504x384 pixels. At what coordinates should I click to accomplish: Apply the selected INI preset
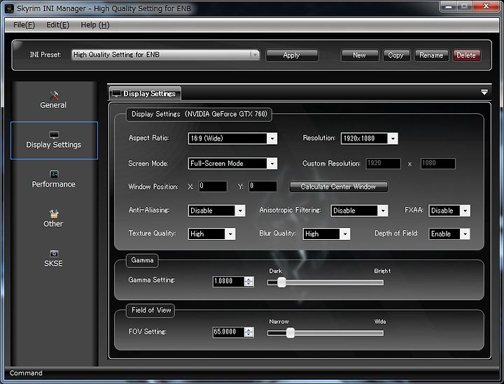(292, 55)
